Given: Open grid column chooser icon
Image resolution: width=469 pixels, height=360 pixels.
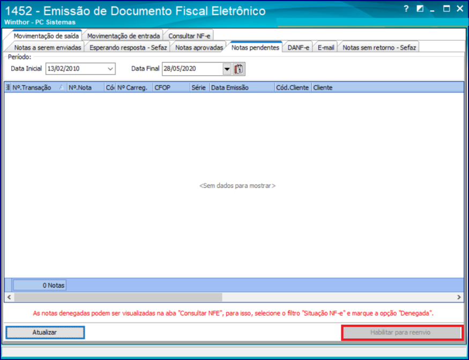Looking at the screenshot, I should 8,87.
